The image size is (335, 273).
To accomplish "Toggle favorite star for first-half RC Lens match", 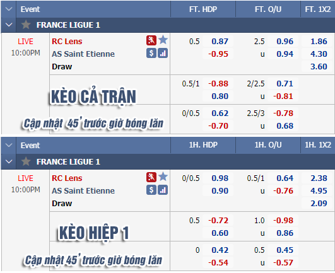I will (x=163, y=177).
